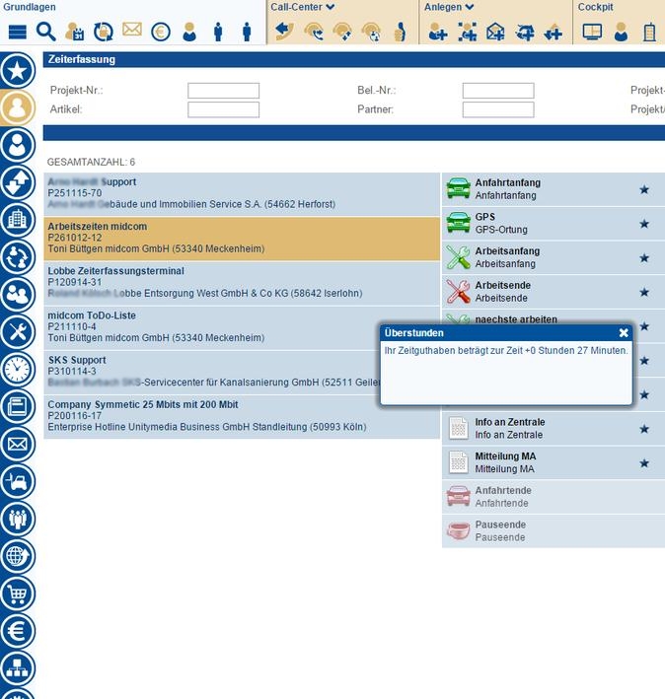
Task: Select Arbeitszeiten midcom project row
Action: (242, 239)
